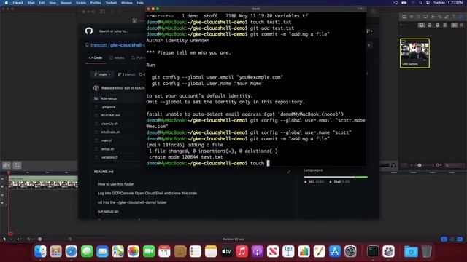This screenshot has height=262, width=467.
Task: Open the Help menu
Action: 140,3
